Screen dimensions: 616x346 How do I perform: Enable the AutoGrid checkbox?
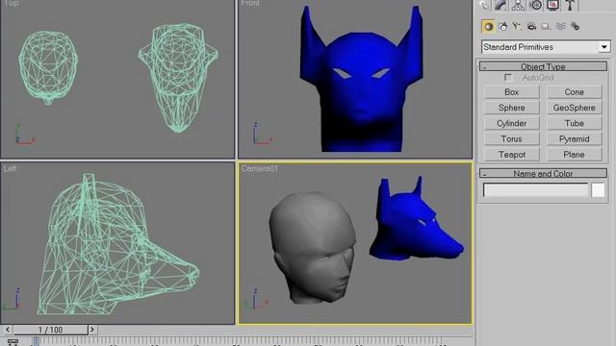508,78
